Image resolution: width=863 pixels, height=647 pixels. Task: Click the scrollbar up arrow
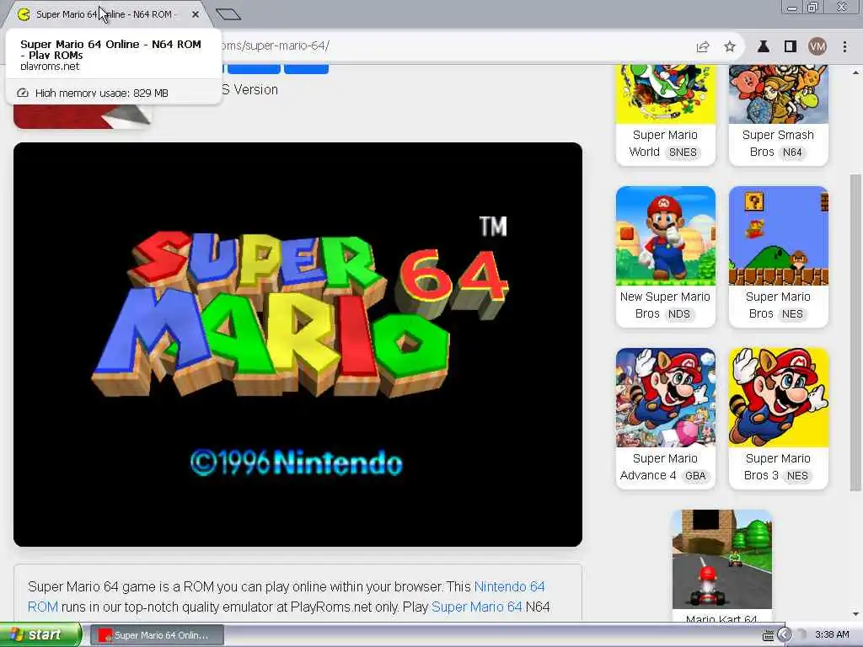[x=855, y=72]
